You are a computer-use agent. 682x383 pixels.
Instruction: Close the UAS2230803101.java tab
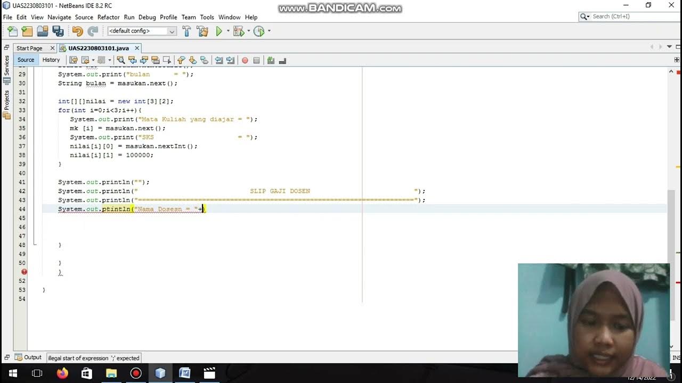(137, 48)
